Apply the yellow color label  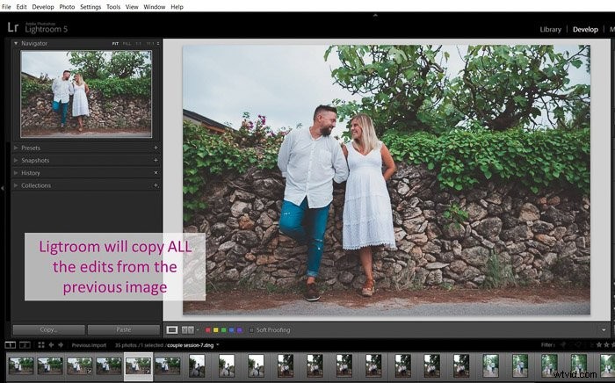point(216,330)
